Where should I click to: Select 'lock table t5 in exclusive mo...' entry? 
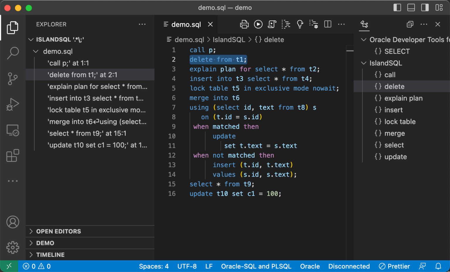97,110
